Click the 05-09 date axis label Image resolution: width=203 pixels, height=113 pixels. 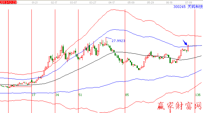click(x=131, y=2)
